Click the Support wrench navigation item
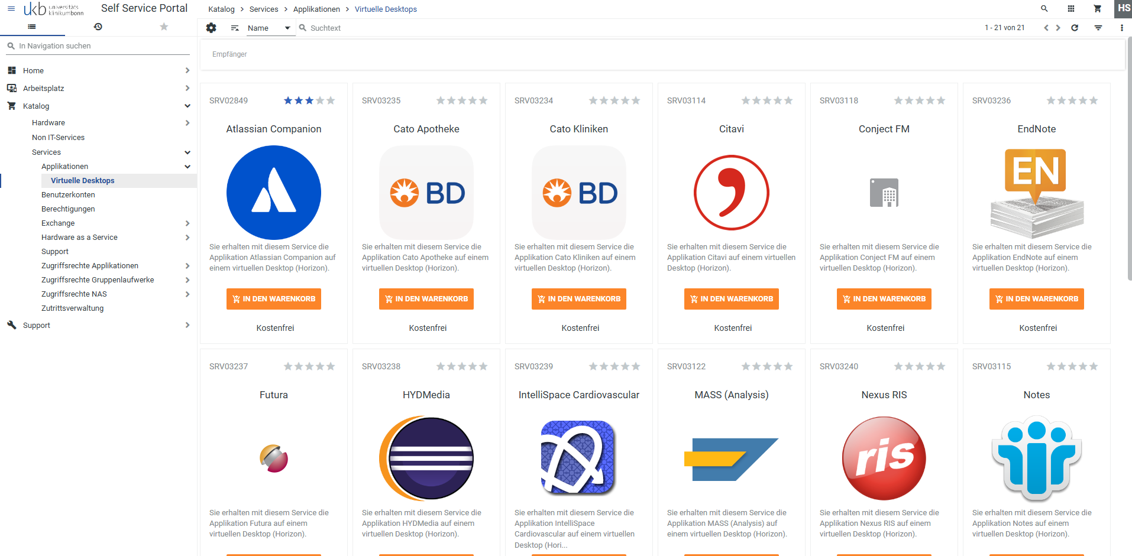 tap(36, 326)
